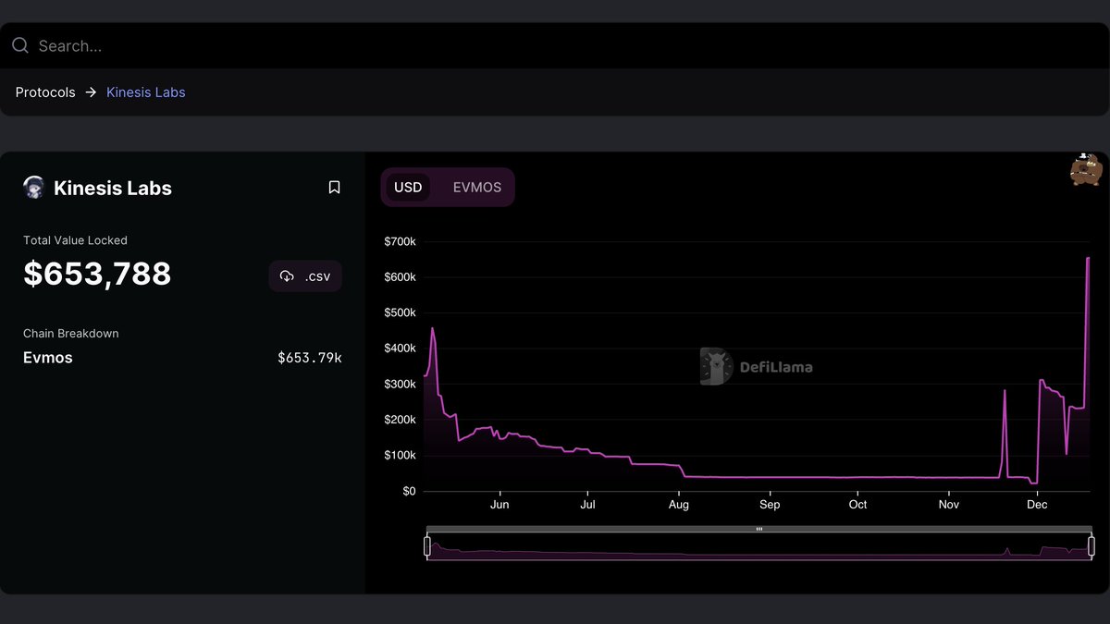
Task: Bookmark Kinesis Labs with the bookmark icon
Action: point(334,187)
